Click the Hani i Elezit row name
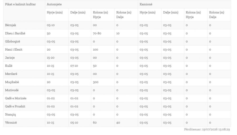The width and height of the screenshot is (237, 135). 14,50
